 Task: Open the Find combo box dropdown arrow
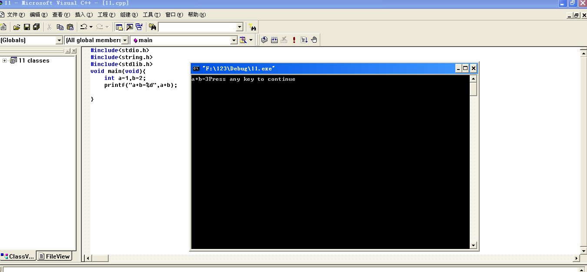239,27
